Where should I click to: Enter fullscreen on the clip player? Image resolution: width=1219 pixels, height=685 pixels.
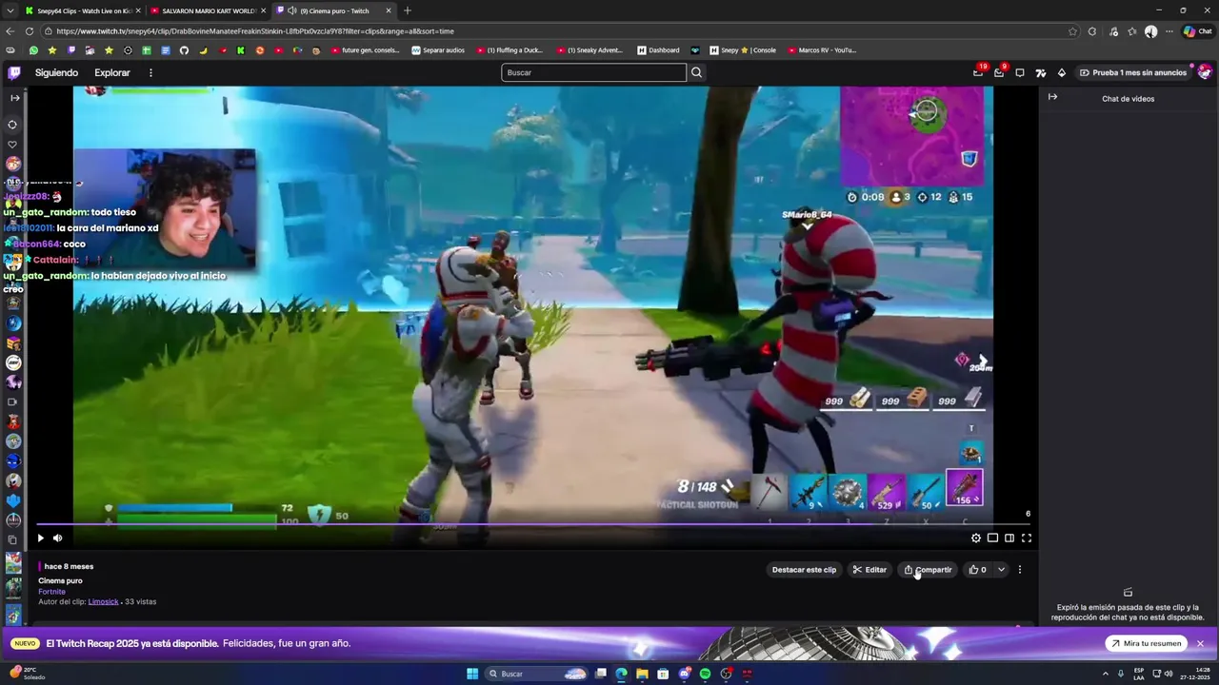coord(1027,538)
